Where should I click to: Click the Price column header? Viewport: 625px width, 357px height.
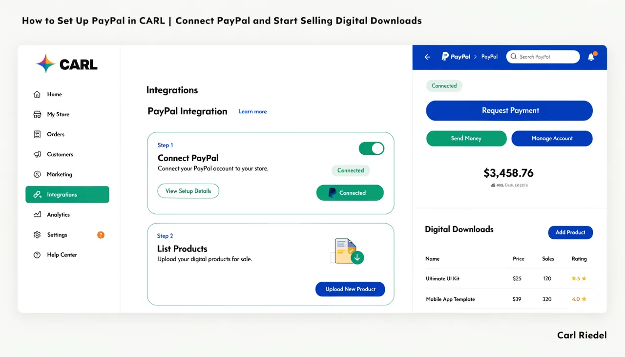click(x=519, y=259)
